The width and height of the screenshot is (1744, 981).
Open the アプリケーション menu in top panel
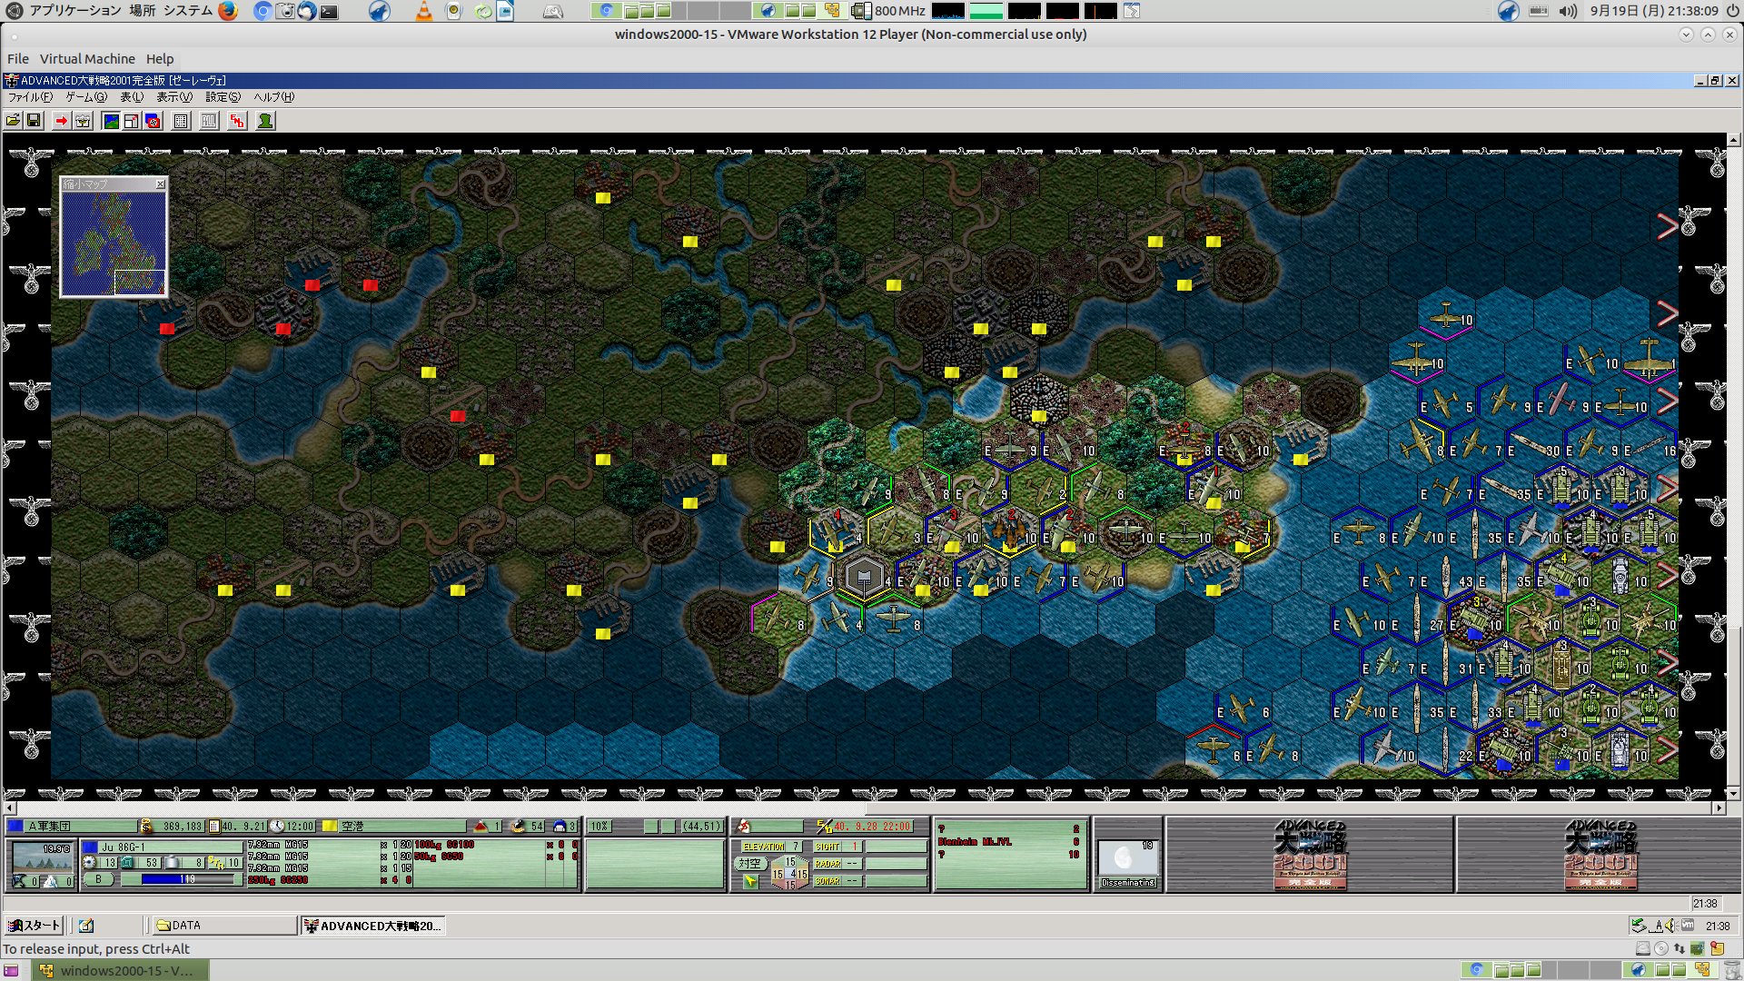pyautogui.click(x=75, y=11)
